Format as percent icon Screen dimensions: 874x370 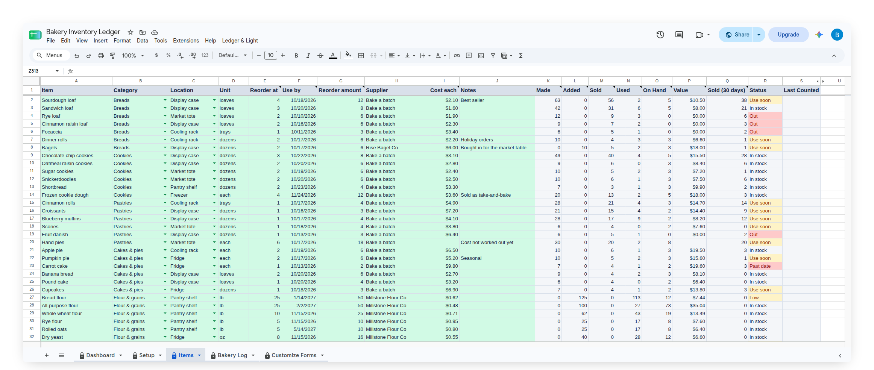click(168, 55)
